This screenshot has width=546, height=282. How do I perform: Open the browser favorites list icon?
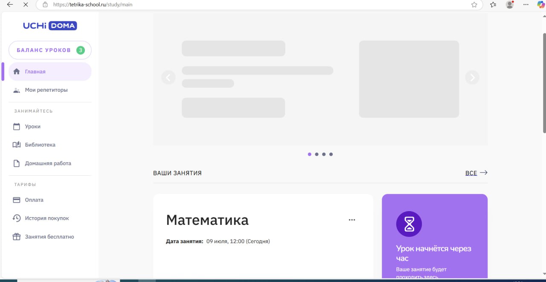[x=494, y=5]
